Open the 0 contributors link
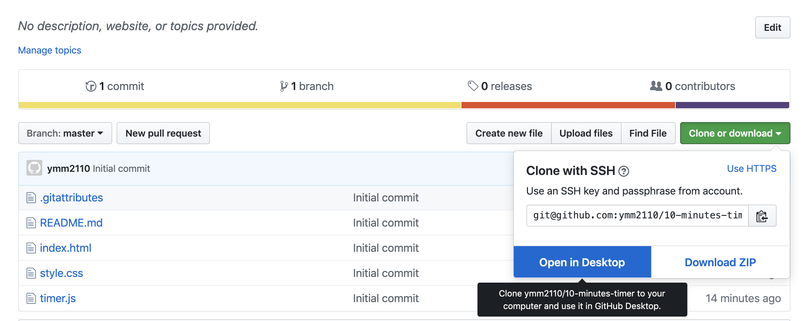 coord(692,86)
